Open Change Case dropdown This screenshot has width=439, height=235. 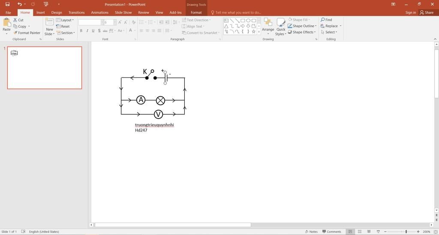click(120, 30)
